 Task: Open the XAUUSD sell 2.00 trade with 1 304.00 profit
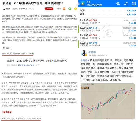(x=108, y=37)
